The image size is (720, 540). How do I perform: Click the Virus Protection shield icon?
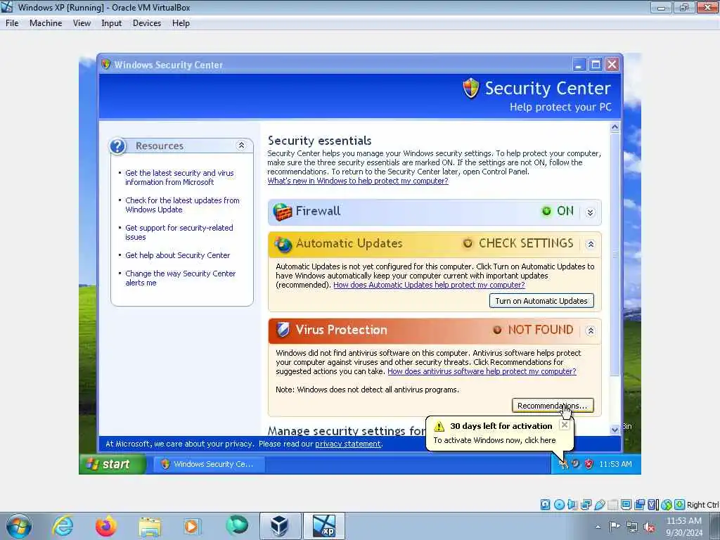point(283,330)
